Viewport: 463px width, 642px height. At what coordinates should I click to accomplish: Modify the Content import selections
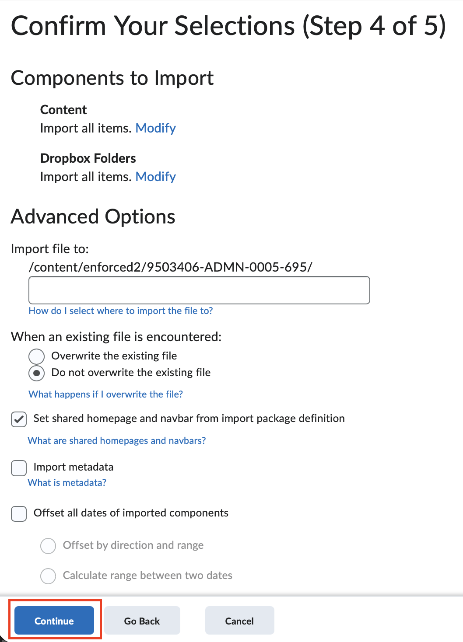point(155,128)
